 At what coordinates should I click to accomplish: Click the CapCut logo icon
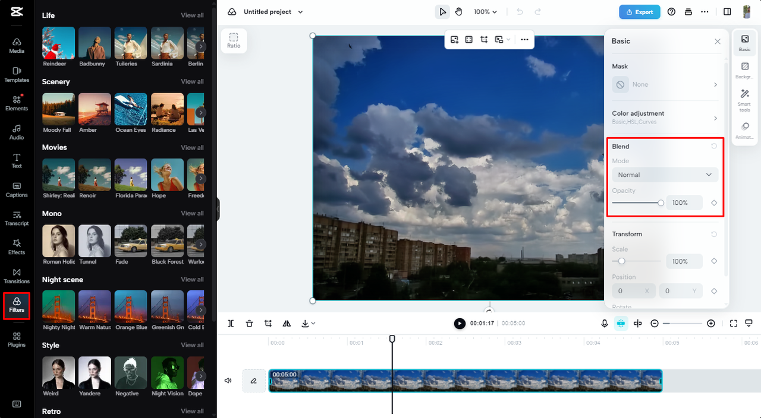(17, 11)
